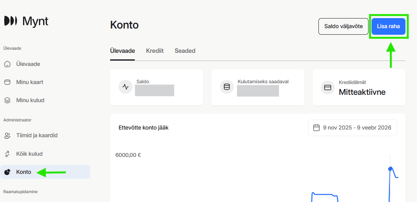This screenshot has height=202, width=417.
Task: Click the calendar icon in date range
Action: (317, 128)
